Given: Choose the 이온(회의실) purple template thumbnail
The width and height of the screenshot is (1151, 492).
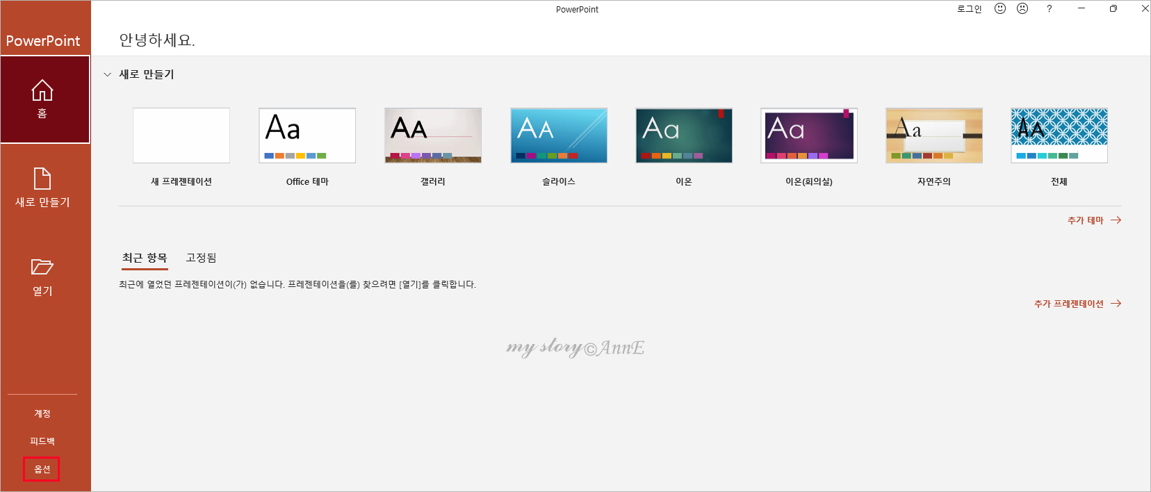Looking at the screenshot, I should [x=809, y=136].
